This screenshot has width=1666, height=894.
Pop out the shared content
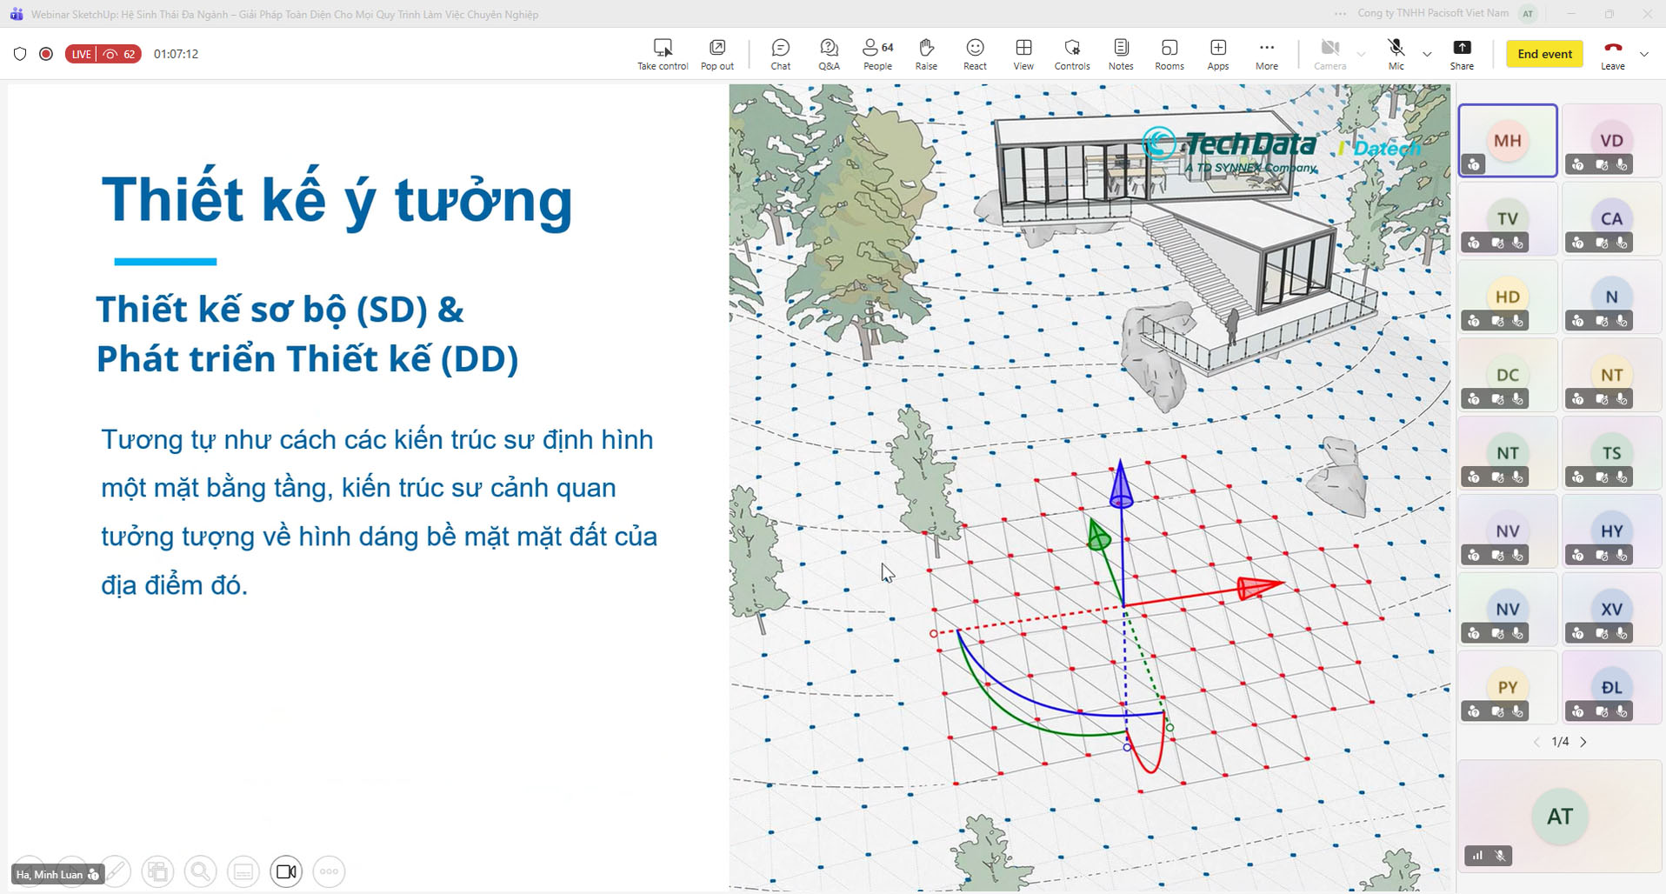pos(717,54)
